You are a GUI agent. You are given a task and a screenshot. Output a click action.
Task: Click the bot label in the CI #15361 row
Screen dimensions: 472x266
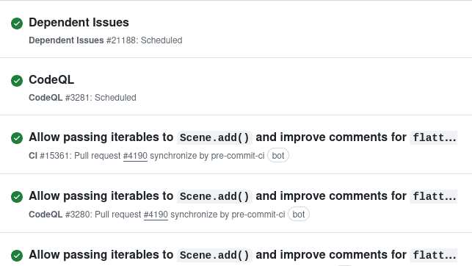pos(278,156)
